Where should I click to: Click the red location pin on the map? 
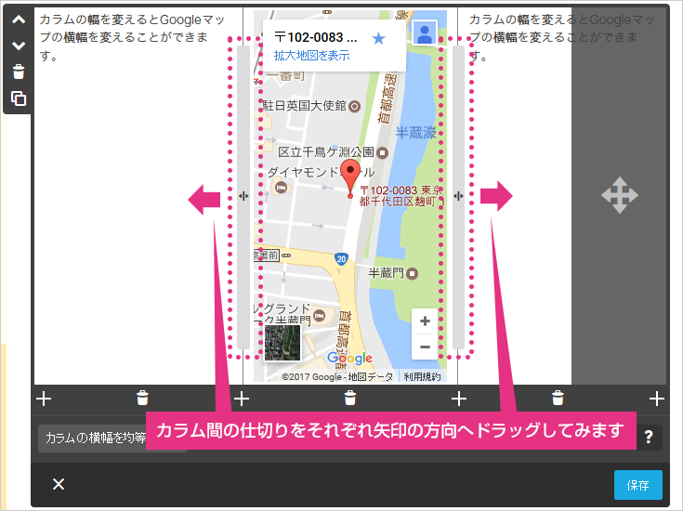pos(350,178)
